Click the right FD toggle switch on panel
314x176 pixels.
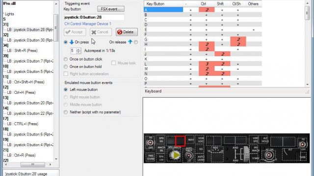tap(302, 144)
